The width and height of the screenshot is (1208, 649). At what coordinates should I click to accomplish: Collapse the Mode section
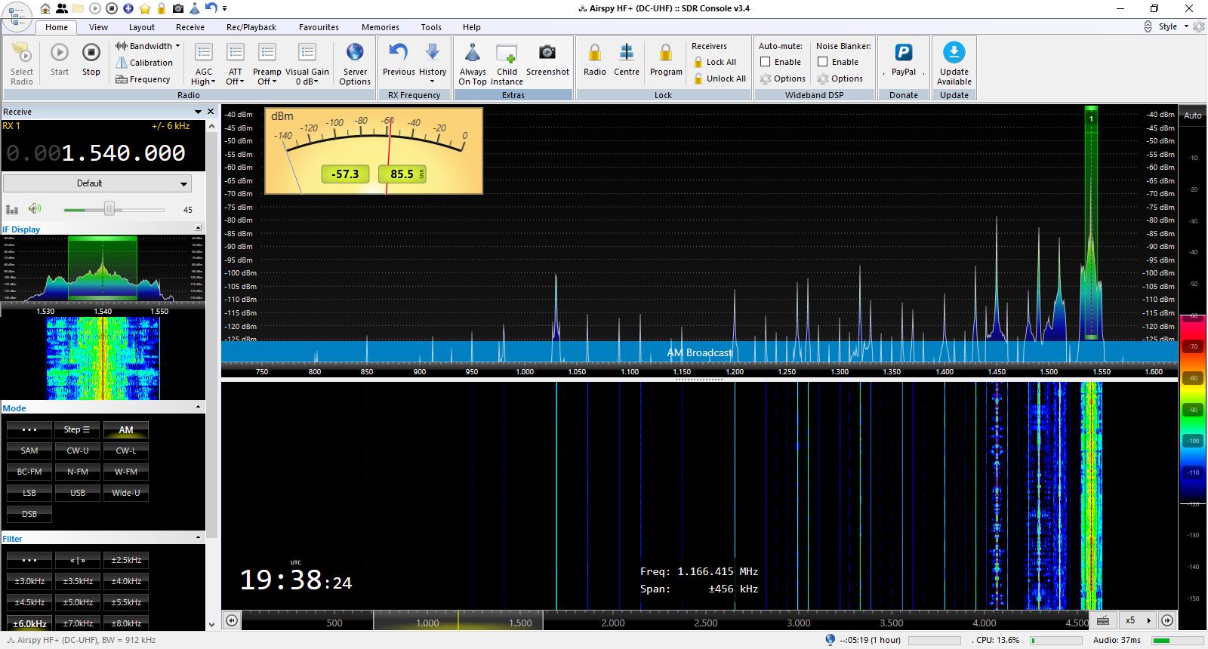(x=199, y=407)
